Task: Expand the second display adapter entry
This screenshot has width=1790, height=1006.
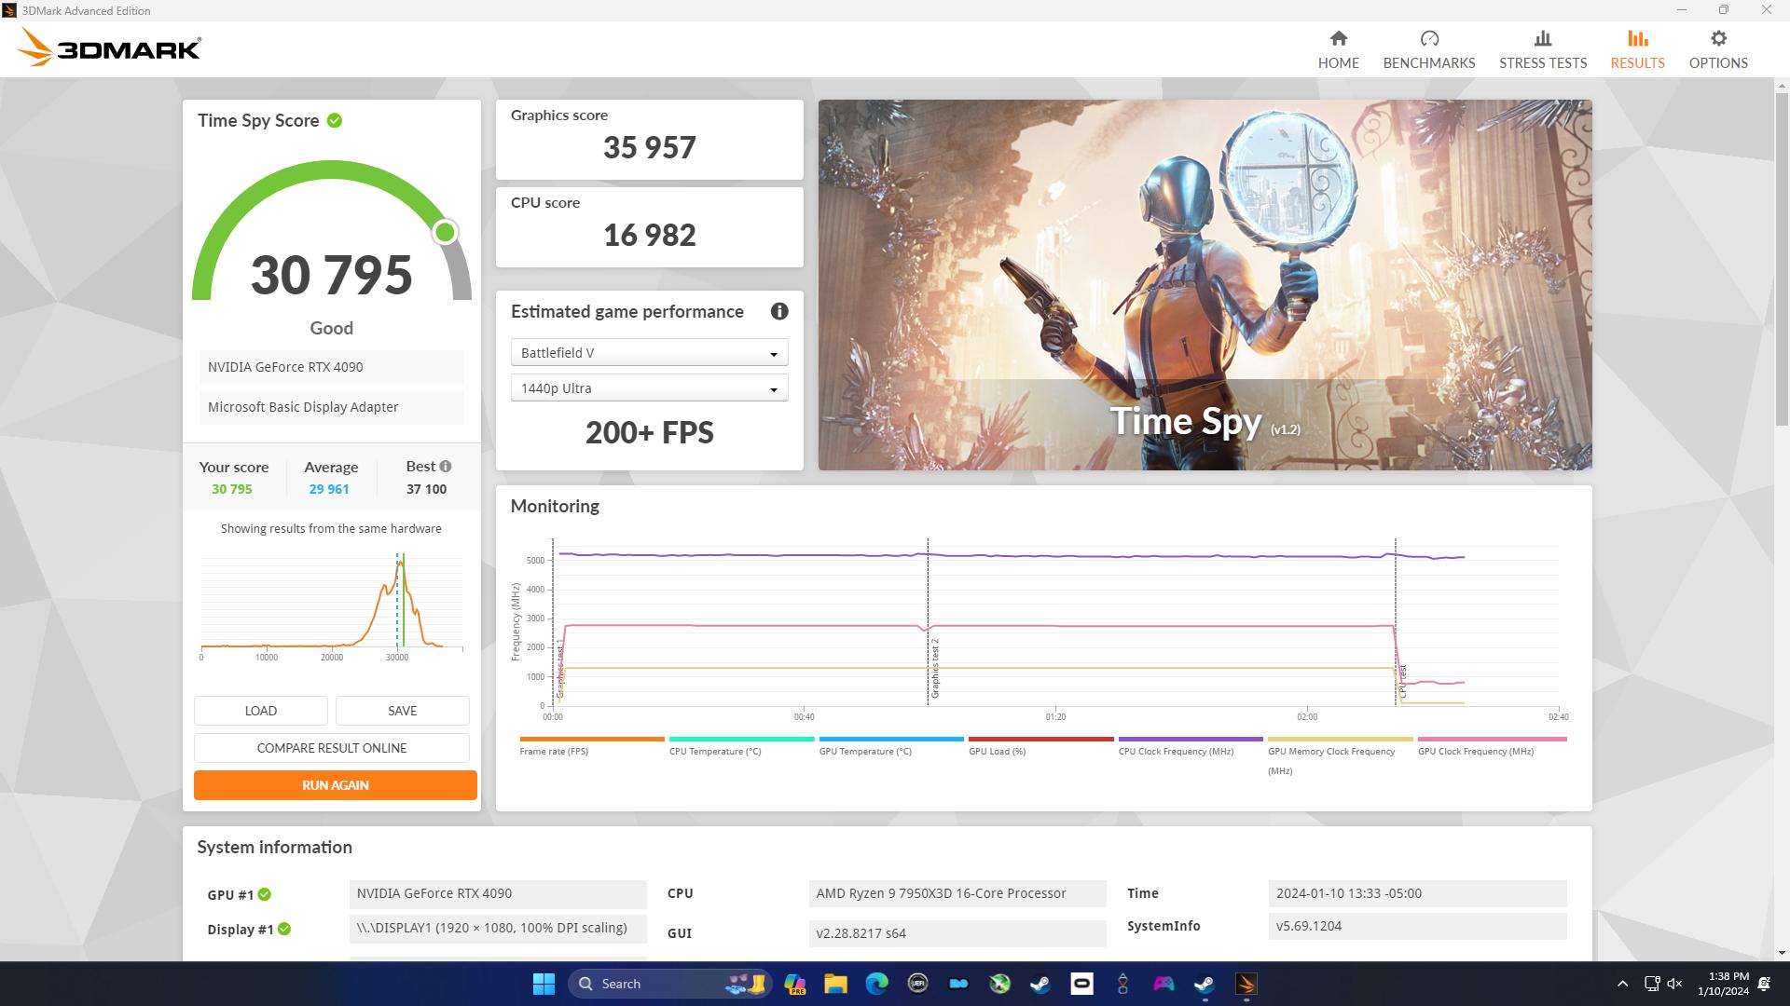Action: 331,407
